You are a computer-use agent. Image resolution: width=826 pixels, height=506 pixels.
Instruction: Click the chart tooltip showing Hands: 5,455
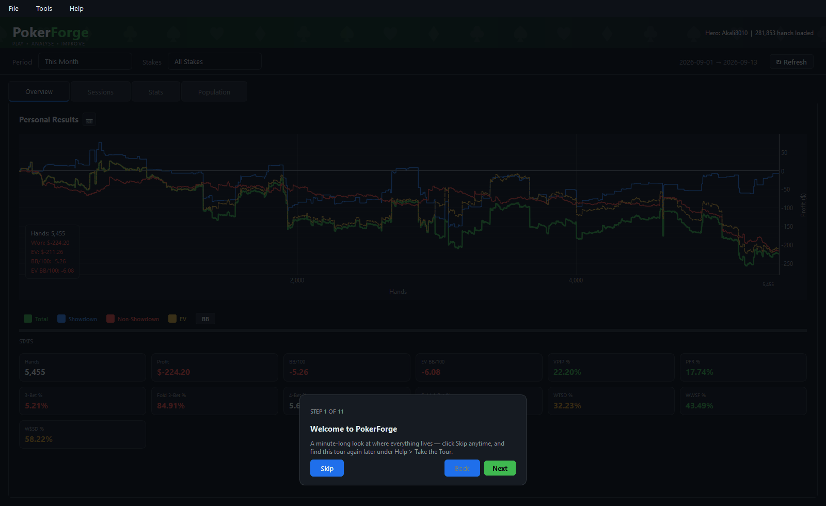click(53, 252)
